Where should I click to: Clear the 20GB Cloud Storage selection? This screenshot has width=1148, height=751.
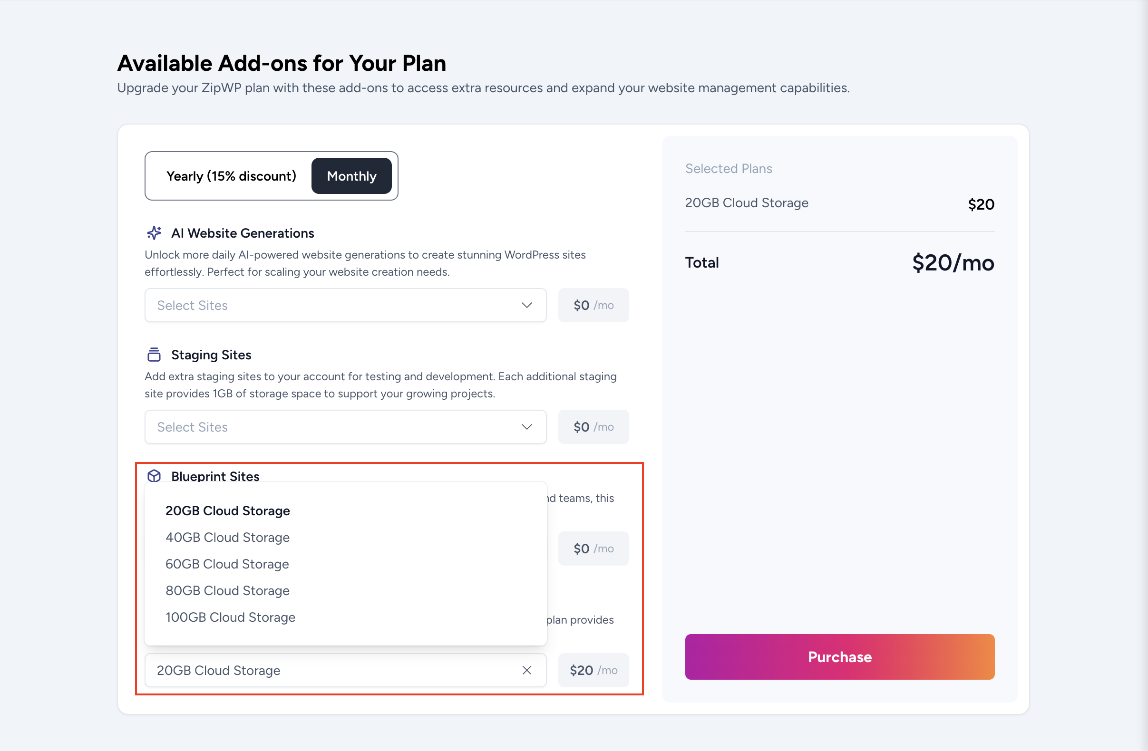527,670
